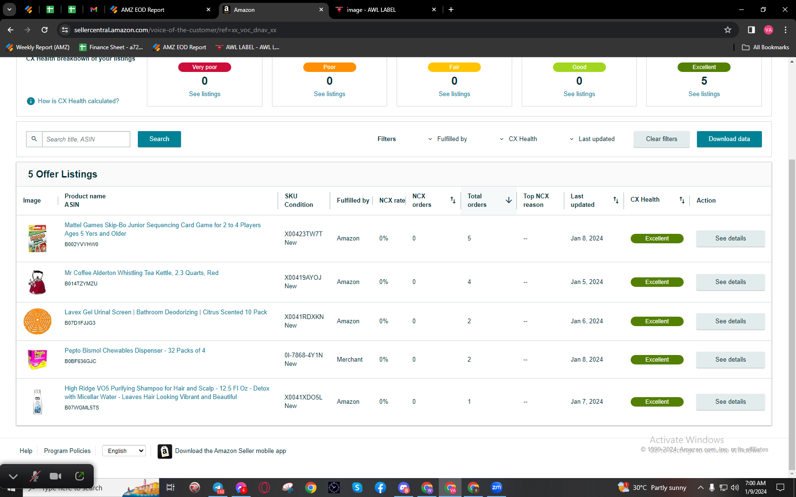Click the Search title, ASIN input field
Image resolution: width=796 pixels, height=497 pixels.
click(x=86, y=139)
